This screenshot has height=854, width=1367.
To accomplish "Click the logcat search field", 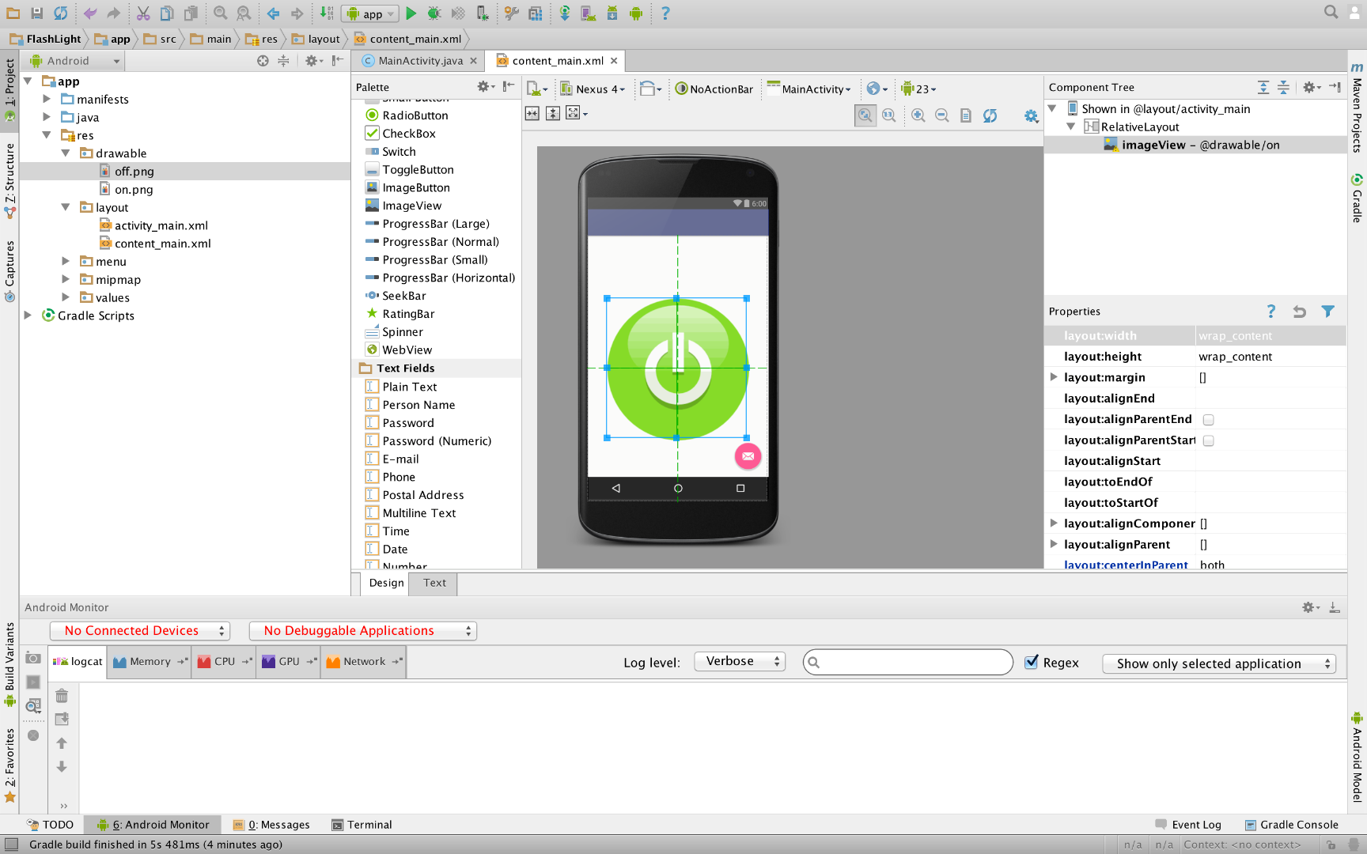I will [907, 662].
